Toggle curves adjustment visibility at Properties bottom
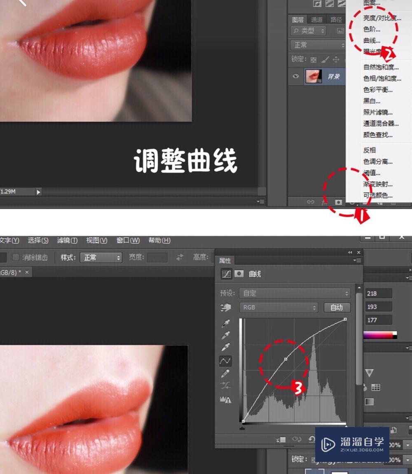The image size is (412, 474). coord(296,440)
